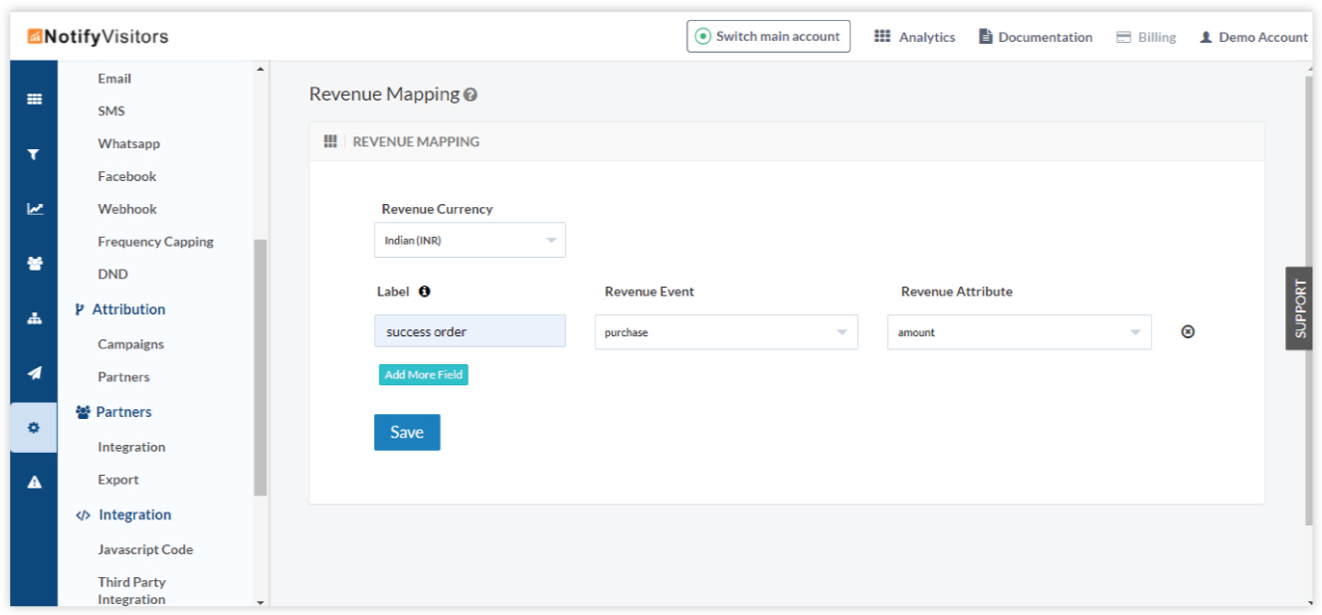Open the Revenue Currency dropdown
The height and width of the screenshot is (615, 1322).
pos(470,240)
